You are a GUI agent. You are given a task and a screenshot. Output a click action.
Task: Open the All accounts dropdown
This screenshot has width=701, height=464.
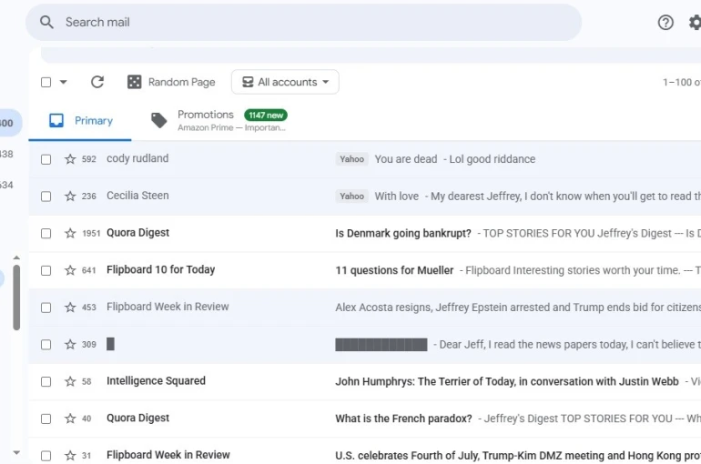pos(285,82)
